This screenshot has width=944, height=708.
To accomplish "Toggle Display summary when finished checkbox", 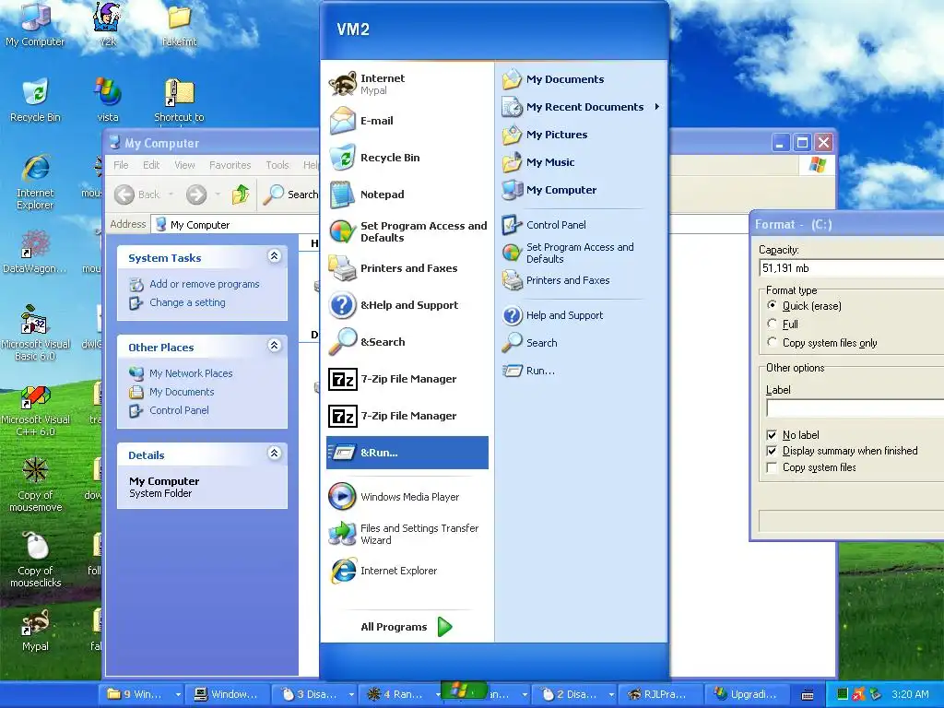I will click(772, 451).
